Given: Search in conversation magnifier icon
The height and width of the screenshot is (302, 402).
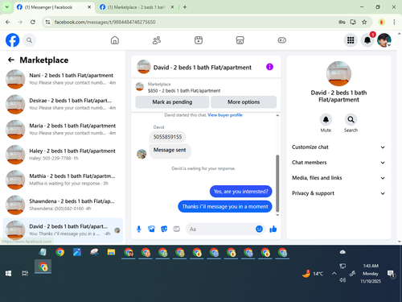Looking at the screenshot, I should click(351, 119).
